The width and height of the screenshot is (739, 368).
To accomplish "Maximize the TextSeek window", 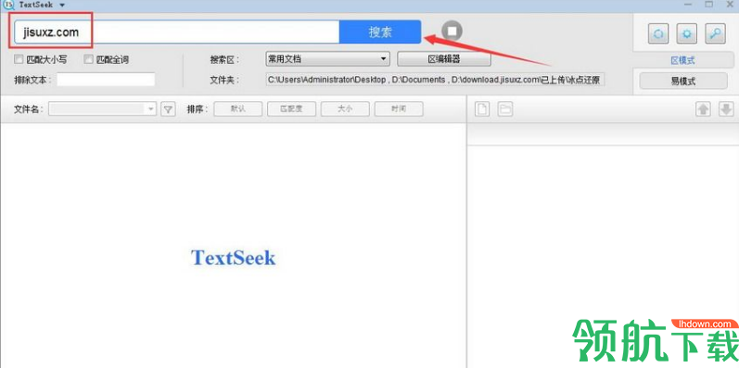I will [x=708, y=5].
